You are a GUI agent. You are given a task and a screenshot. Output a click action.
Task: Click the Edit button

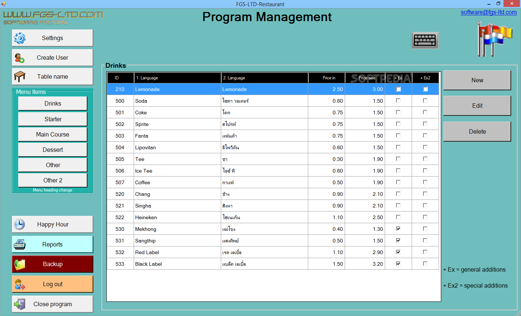pos(477,106)
